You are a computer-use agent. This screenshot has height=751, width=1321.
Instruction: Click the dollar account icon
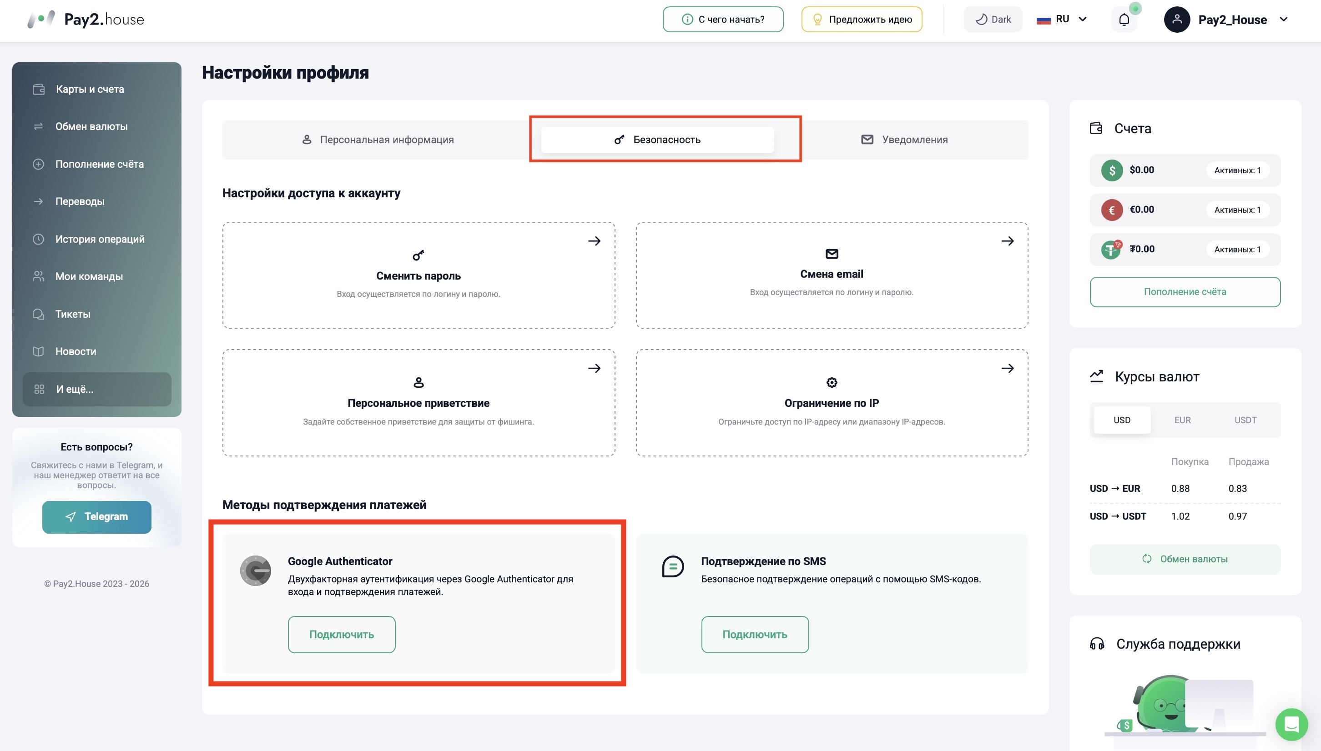[x=1112, y=170]
